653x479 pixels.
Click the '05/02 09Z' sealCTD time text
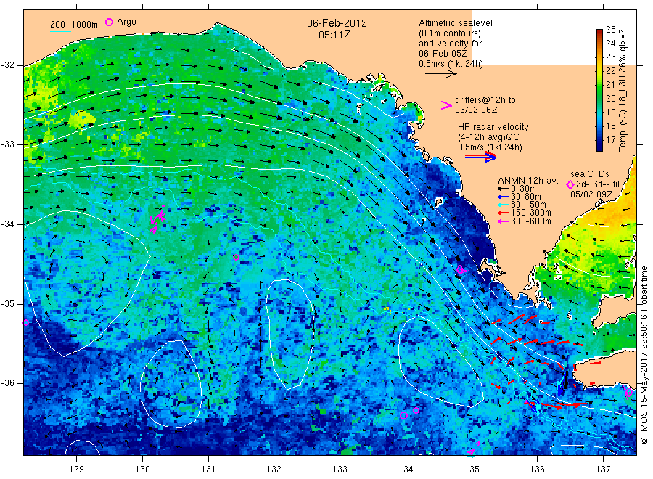(x=591, y=195)
